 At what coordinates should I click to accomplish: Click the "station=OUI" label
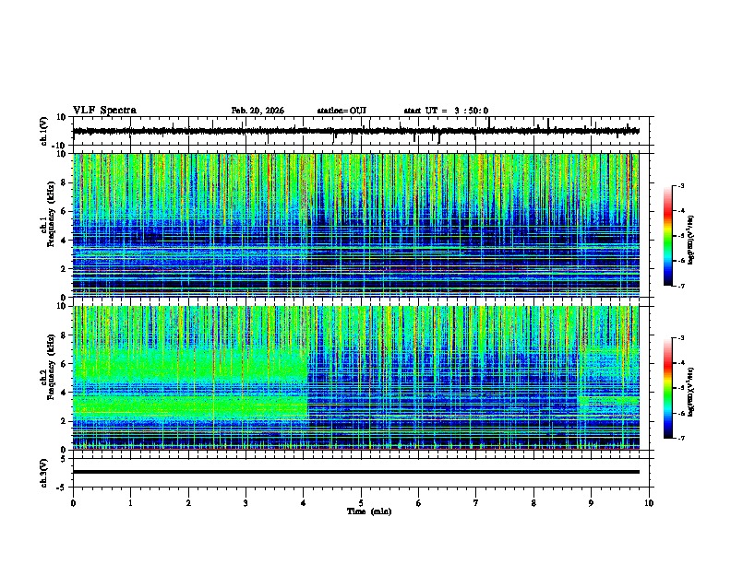pos(342,111)
